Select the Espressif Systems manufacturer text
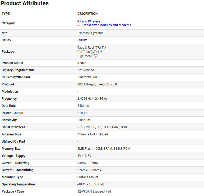Screen dimensions: 204x196 click(x=90, y=33)
